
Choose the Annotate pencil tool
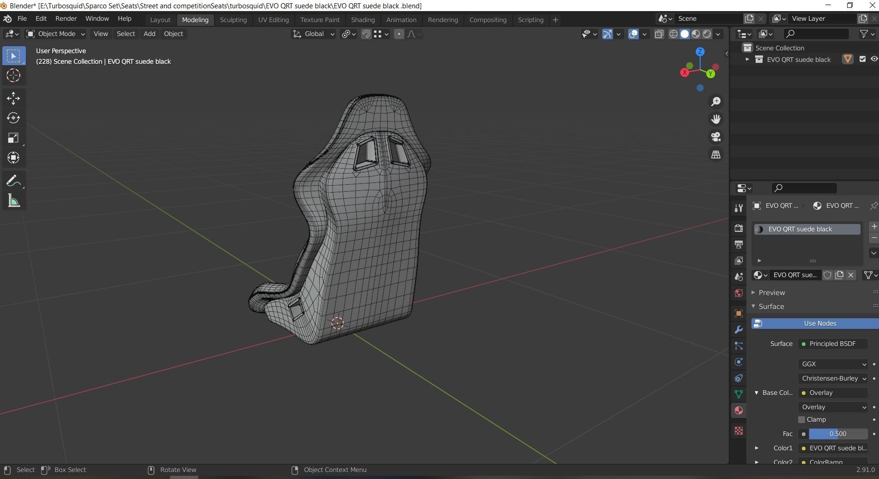pyautogui.click(x=13, y=181)
